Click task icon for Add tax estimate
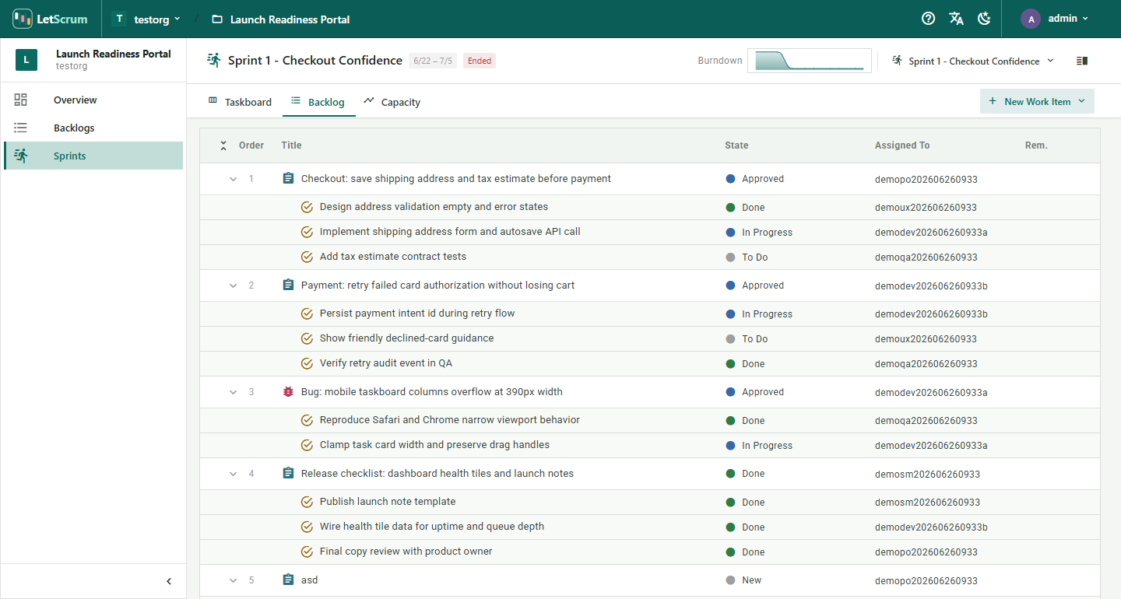Viewport: 1121px width, 599px height. point(307,257)
